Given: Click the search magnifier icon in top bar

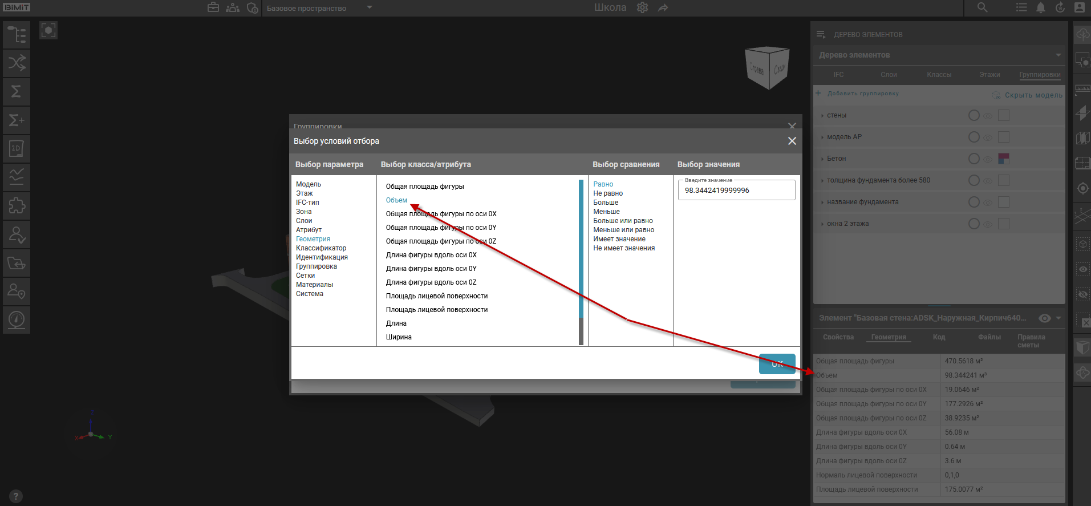Looking at the screenshot, I should tap(982, 7).
